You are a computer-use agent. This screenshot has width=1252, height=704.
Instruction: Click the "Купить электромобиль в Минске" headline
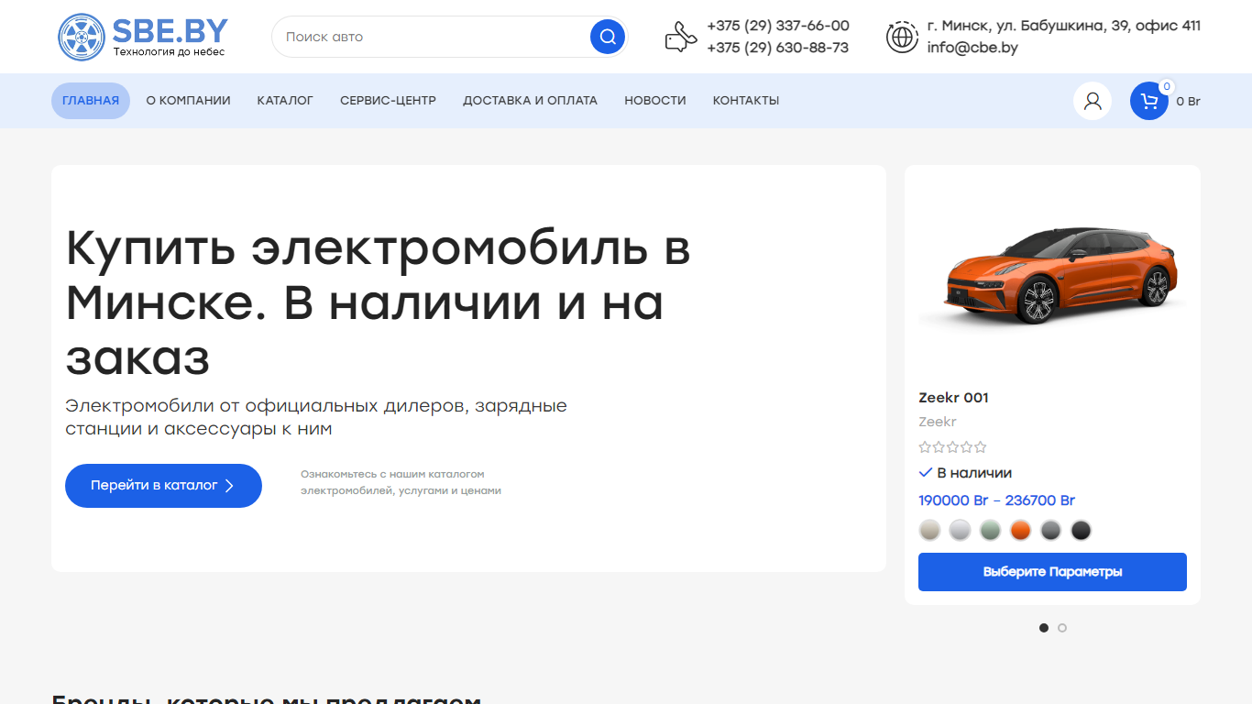(x=378, y=303)
